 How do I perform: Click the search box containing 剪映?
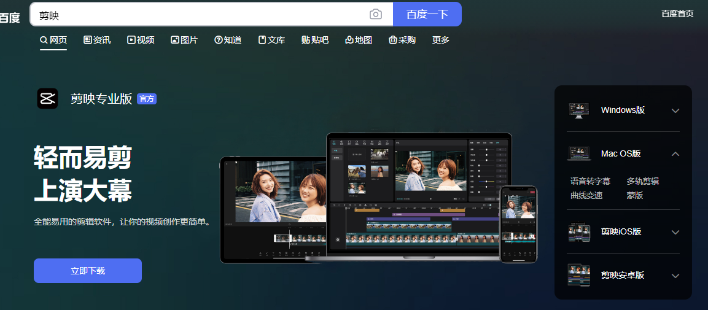(211, 15)
